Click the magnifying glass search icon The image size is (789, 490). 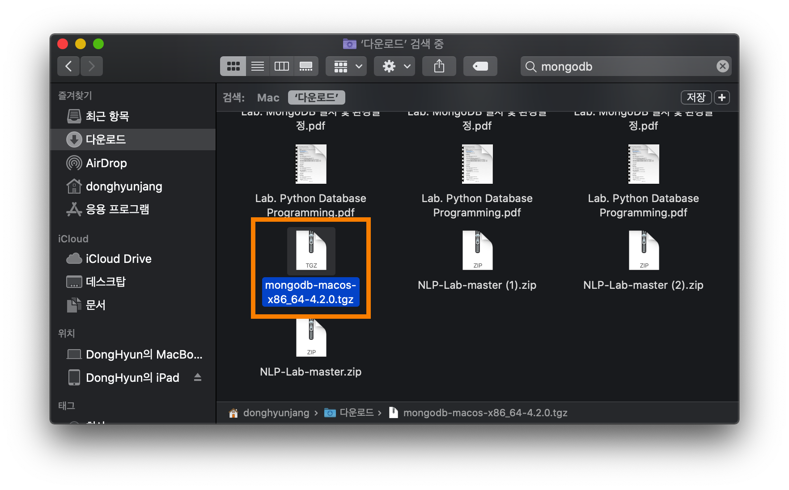531,67
